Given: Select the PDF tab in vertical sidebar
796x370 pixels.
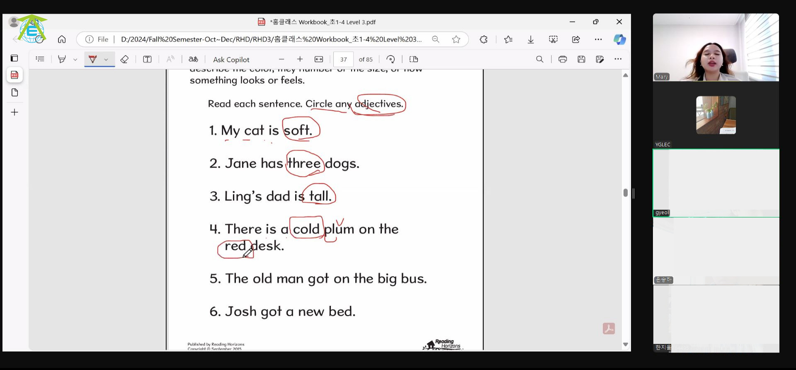Looking at the screenshot, I should pos(15,75).
